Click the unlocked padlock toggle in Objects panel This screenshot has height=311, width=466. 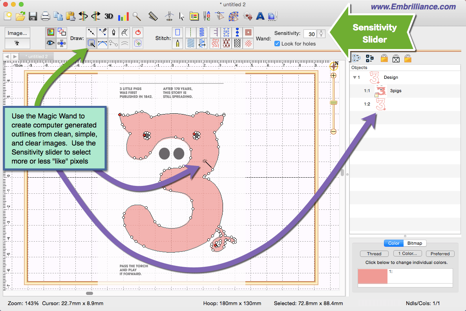408,58
